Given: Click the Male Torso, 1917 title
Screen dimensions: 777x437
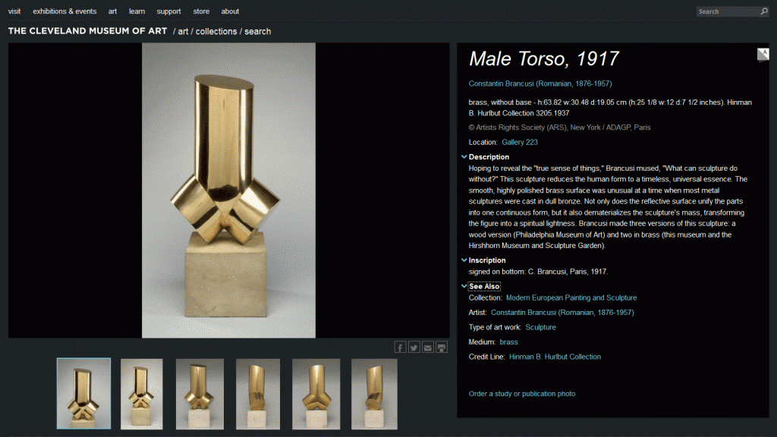Looking at the screenshot, I should (x=543, y=59).
